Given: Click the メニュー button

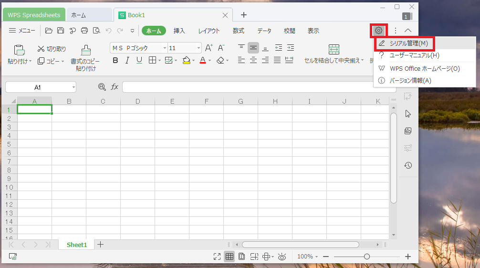Looking at the screenshot, I should pos(22,31).
